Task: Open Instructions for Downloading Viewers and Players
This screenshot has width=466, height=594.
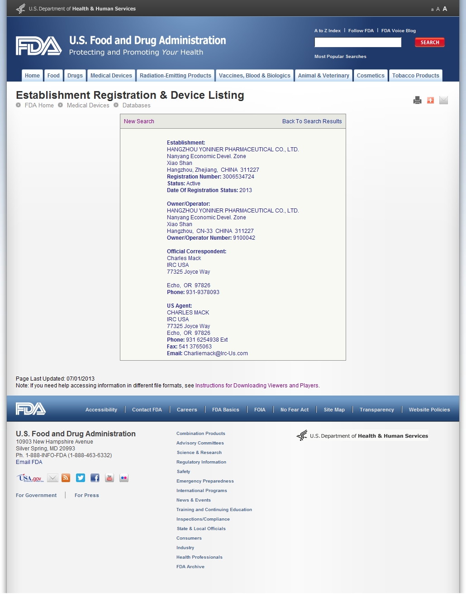Action: pyautogui.click(x=257, y=386)
